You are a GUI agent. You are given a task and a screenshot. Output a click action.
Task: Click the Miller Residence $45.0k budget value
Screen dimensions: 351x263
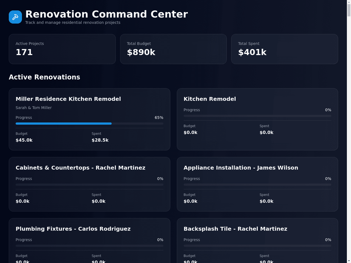click(24, 140)
